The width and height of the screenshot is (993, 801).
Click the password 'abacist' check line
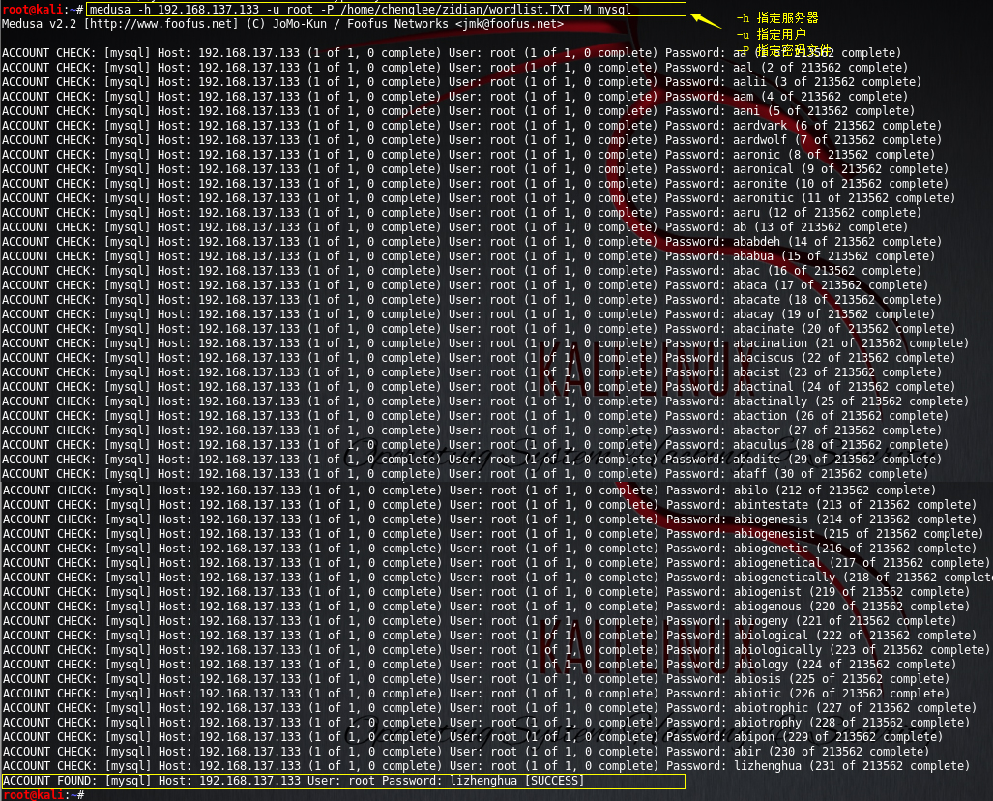(x=472, y=372)
